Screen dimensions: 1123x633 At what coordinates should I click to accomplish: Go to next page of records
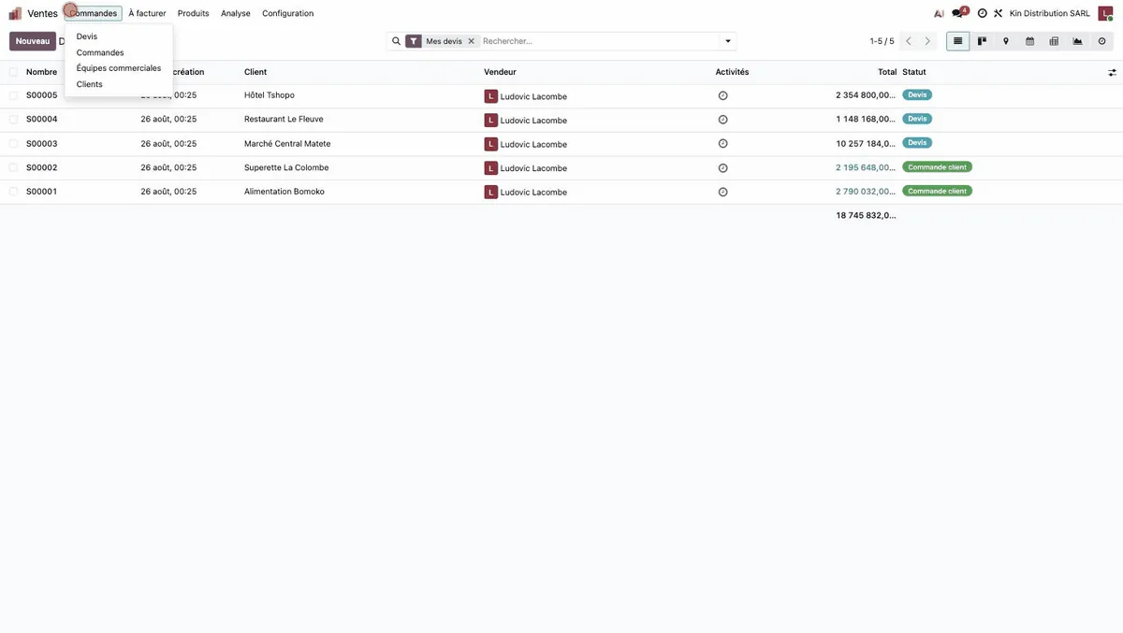927,41
